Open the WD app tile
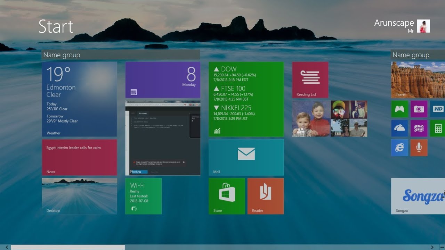 point(438,109)
